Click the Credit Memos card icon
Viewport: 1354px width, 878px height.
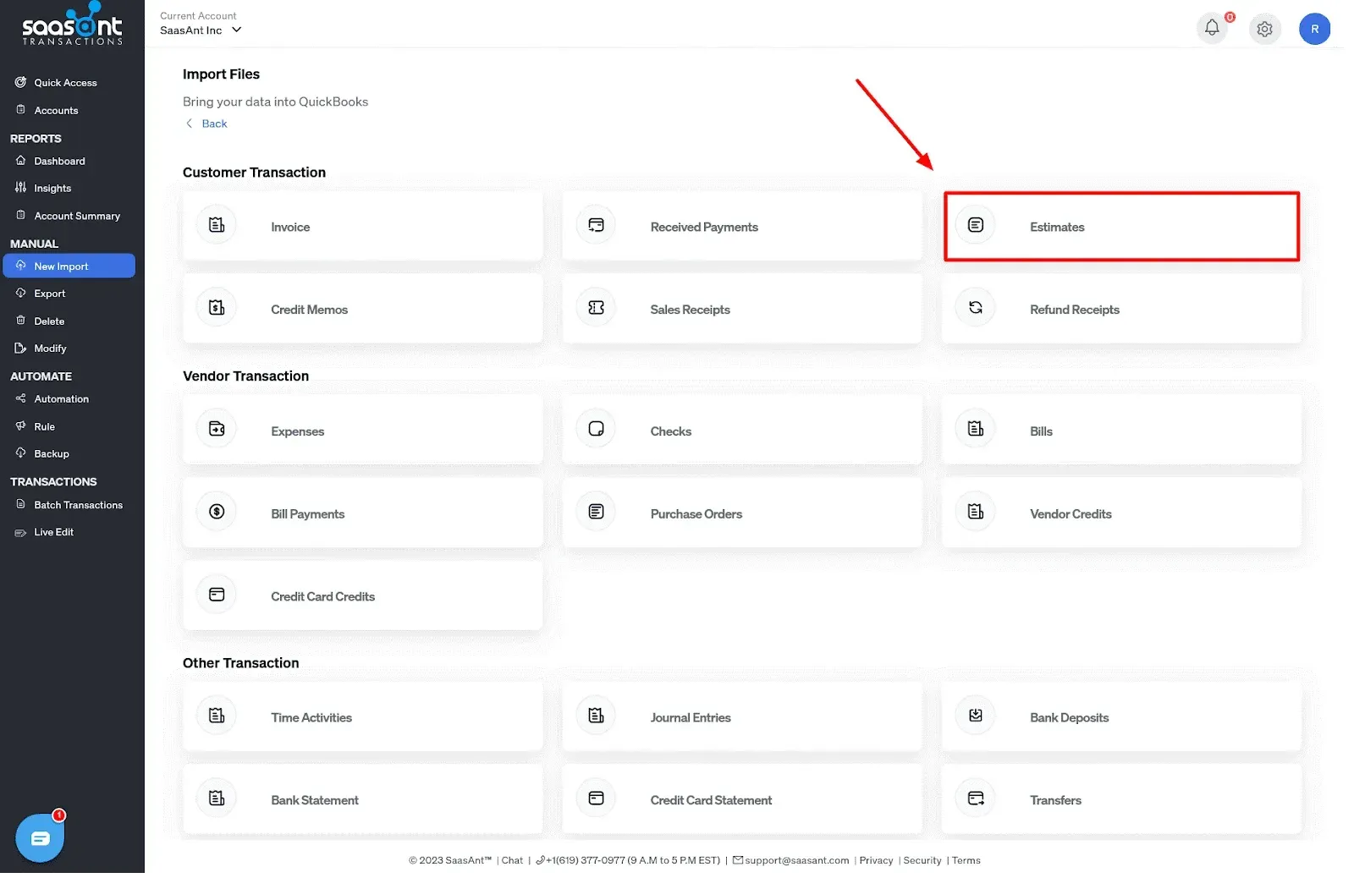click(x=217, y=308)
